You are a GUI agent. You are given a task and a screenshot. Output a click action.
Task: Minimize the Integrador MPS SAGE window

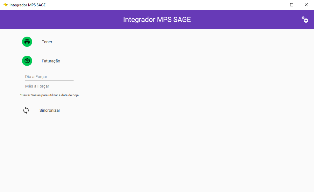pos(277,5)
